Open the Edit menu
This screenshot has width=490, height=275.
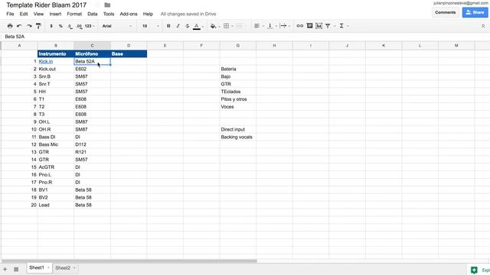(x=24, y=14)
